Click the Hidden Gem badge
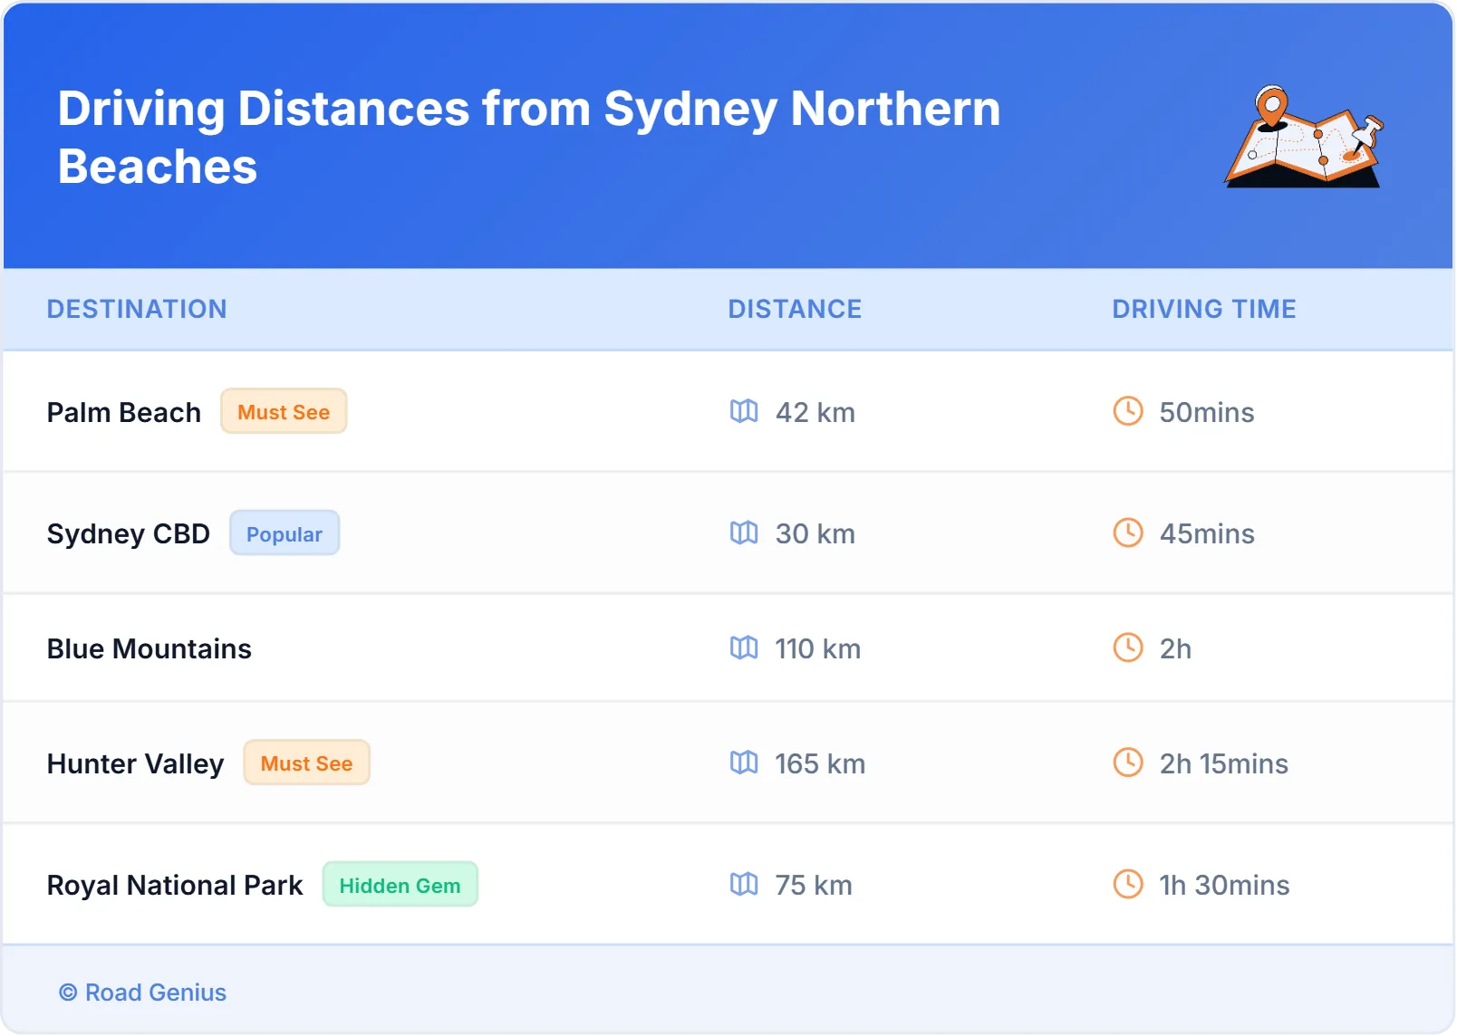This screenshot has height=1036, width=1457. coord(400,885)
